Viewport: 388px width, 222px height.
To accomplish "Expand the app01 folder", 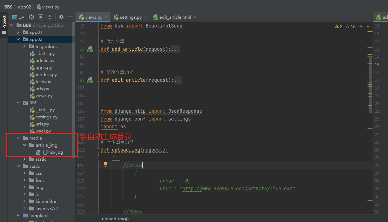I will (x=18, y=32).
